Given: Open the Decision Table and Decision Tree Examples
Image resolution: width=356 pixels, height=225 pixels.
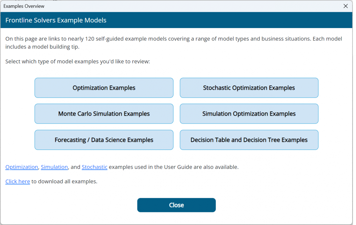Looking at the screenshot, I should point(249,140).
